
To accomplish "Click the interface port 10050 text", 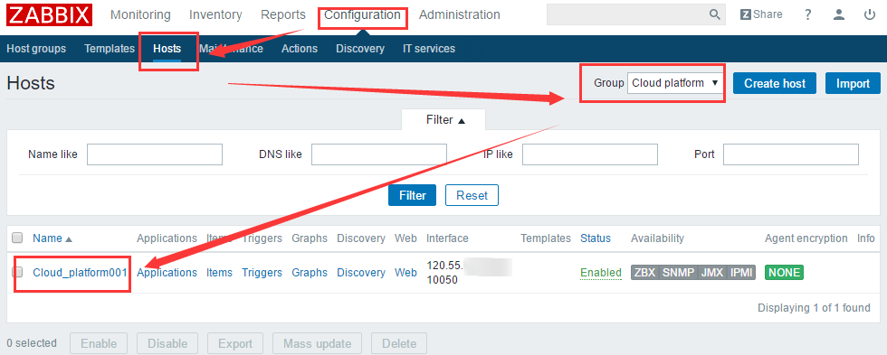I will 442,280.
